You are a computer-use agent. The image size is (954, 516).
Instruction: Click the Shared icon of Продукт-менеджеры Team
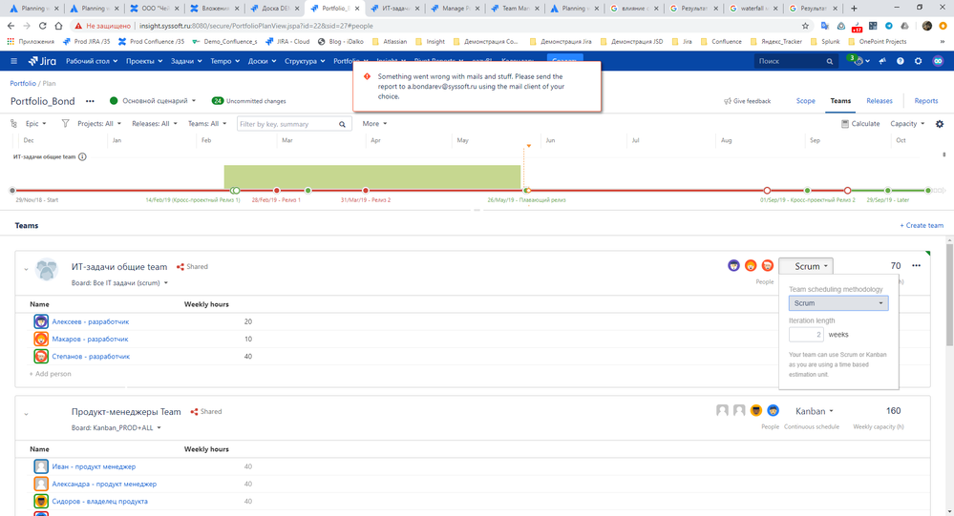194,412
